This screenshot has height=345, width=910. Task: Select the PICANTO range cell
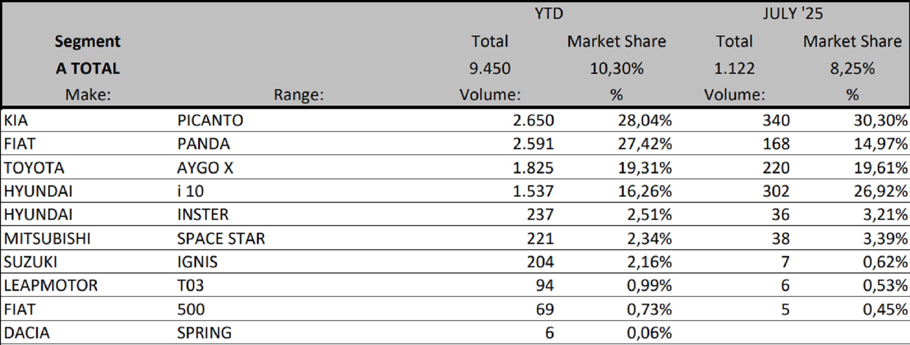[210, 120]
